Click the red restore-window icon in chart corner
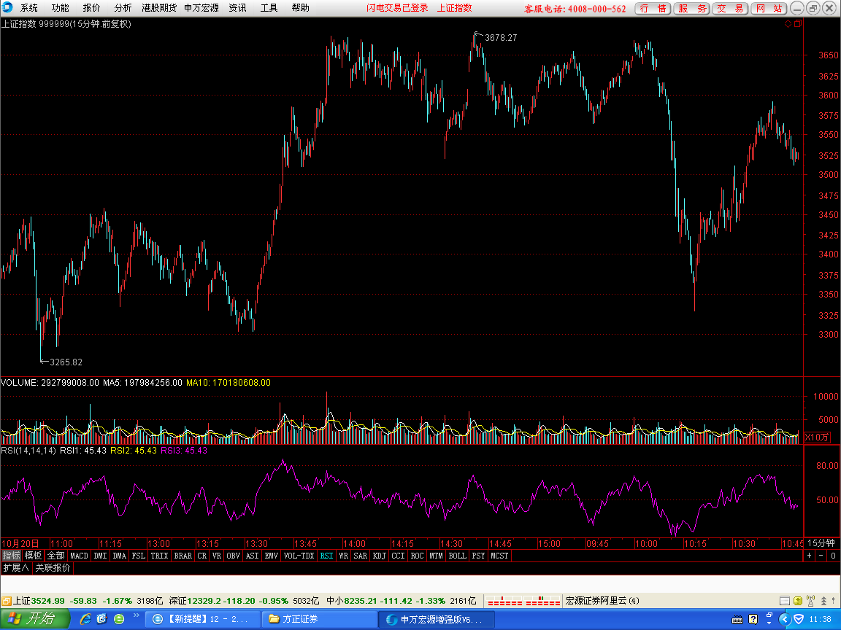The image size is (841, 630). 797,23
